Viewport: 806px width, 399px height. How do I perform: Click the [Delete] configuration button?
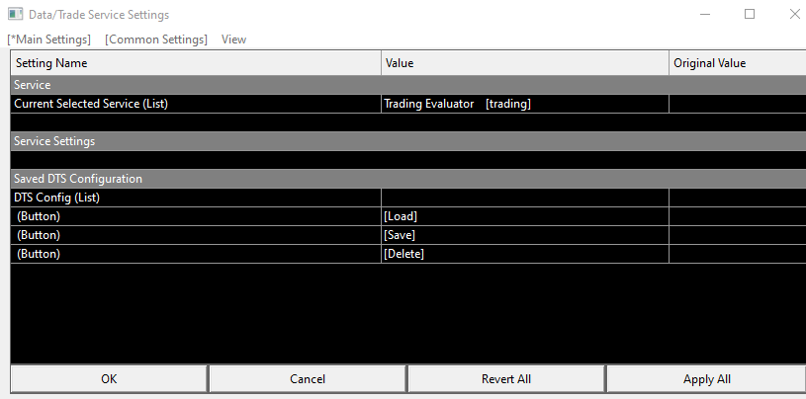click(x=403, y=254)
